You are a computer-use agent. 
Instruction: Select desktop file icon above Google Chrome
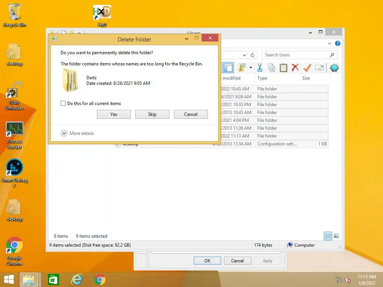click(x=15, y=210)
